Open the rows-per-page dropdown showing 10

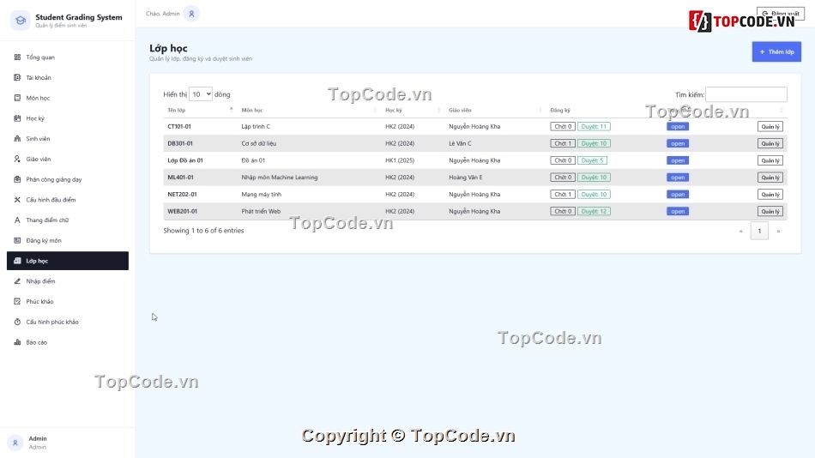coord(201,94)
